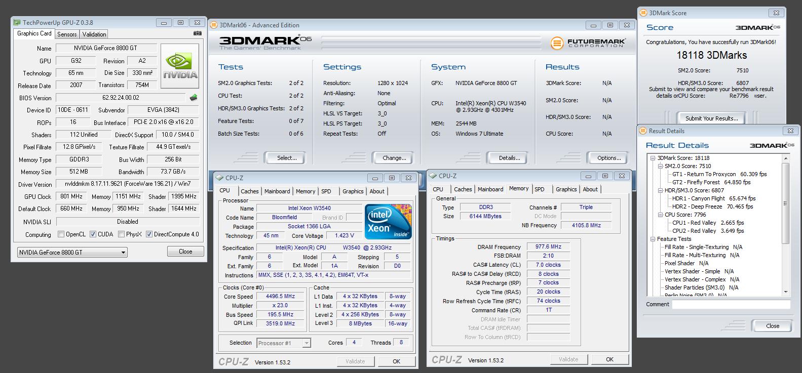802x373 pixels.
Task: Select CPU2 - Red Valley row
Action: click(708, 231)
